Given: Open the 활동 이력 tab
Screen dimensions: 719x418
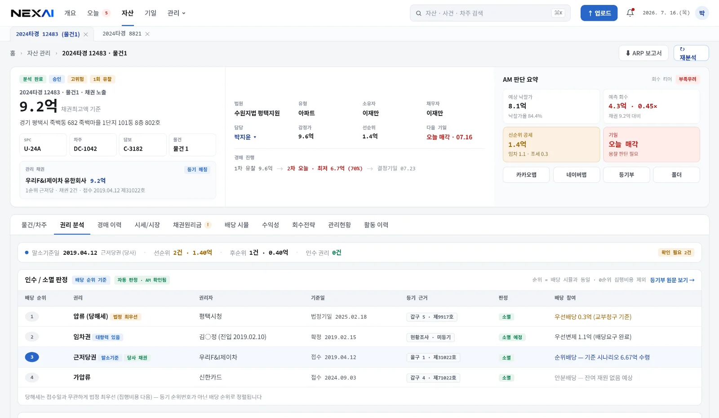Looking at the screenshot, I should coord(376,225).
